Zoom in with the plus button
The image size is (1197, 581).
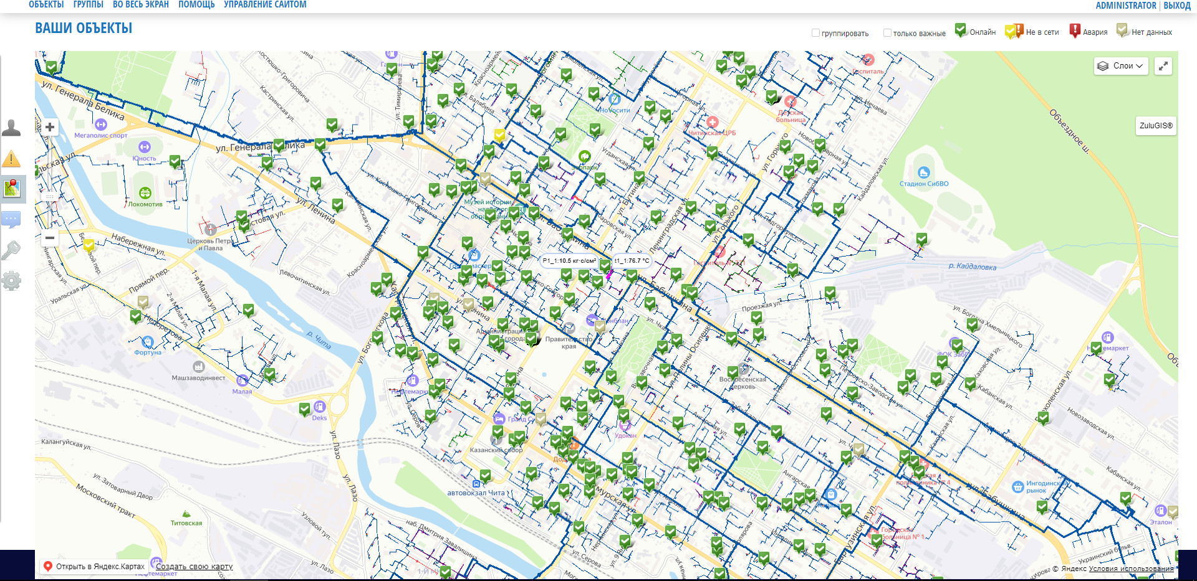(x=50, y=127)
